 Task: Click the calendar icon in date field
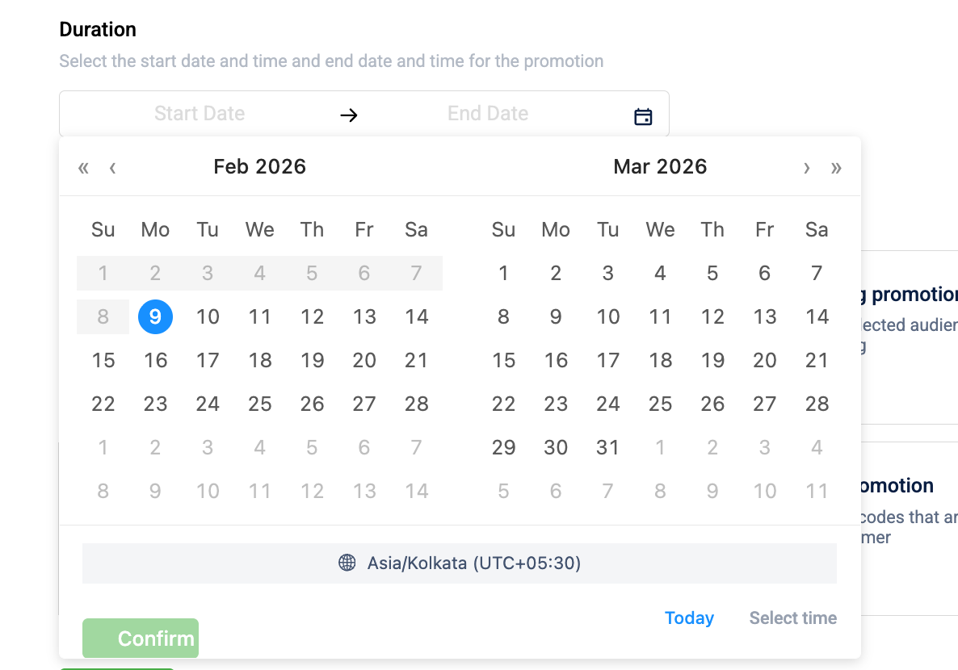tap(643, 116)
